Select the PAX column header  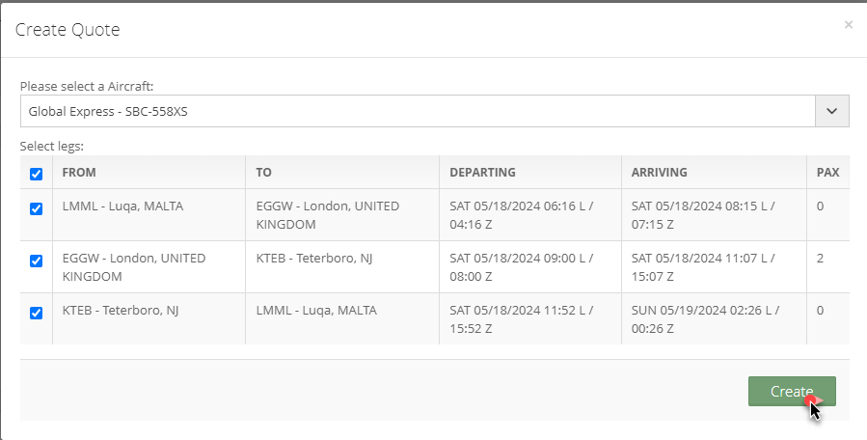827,172
